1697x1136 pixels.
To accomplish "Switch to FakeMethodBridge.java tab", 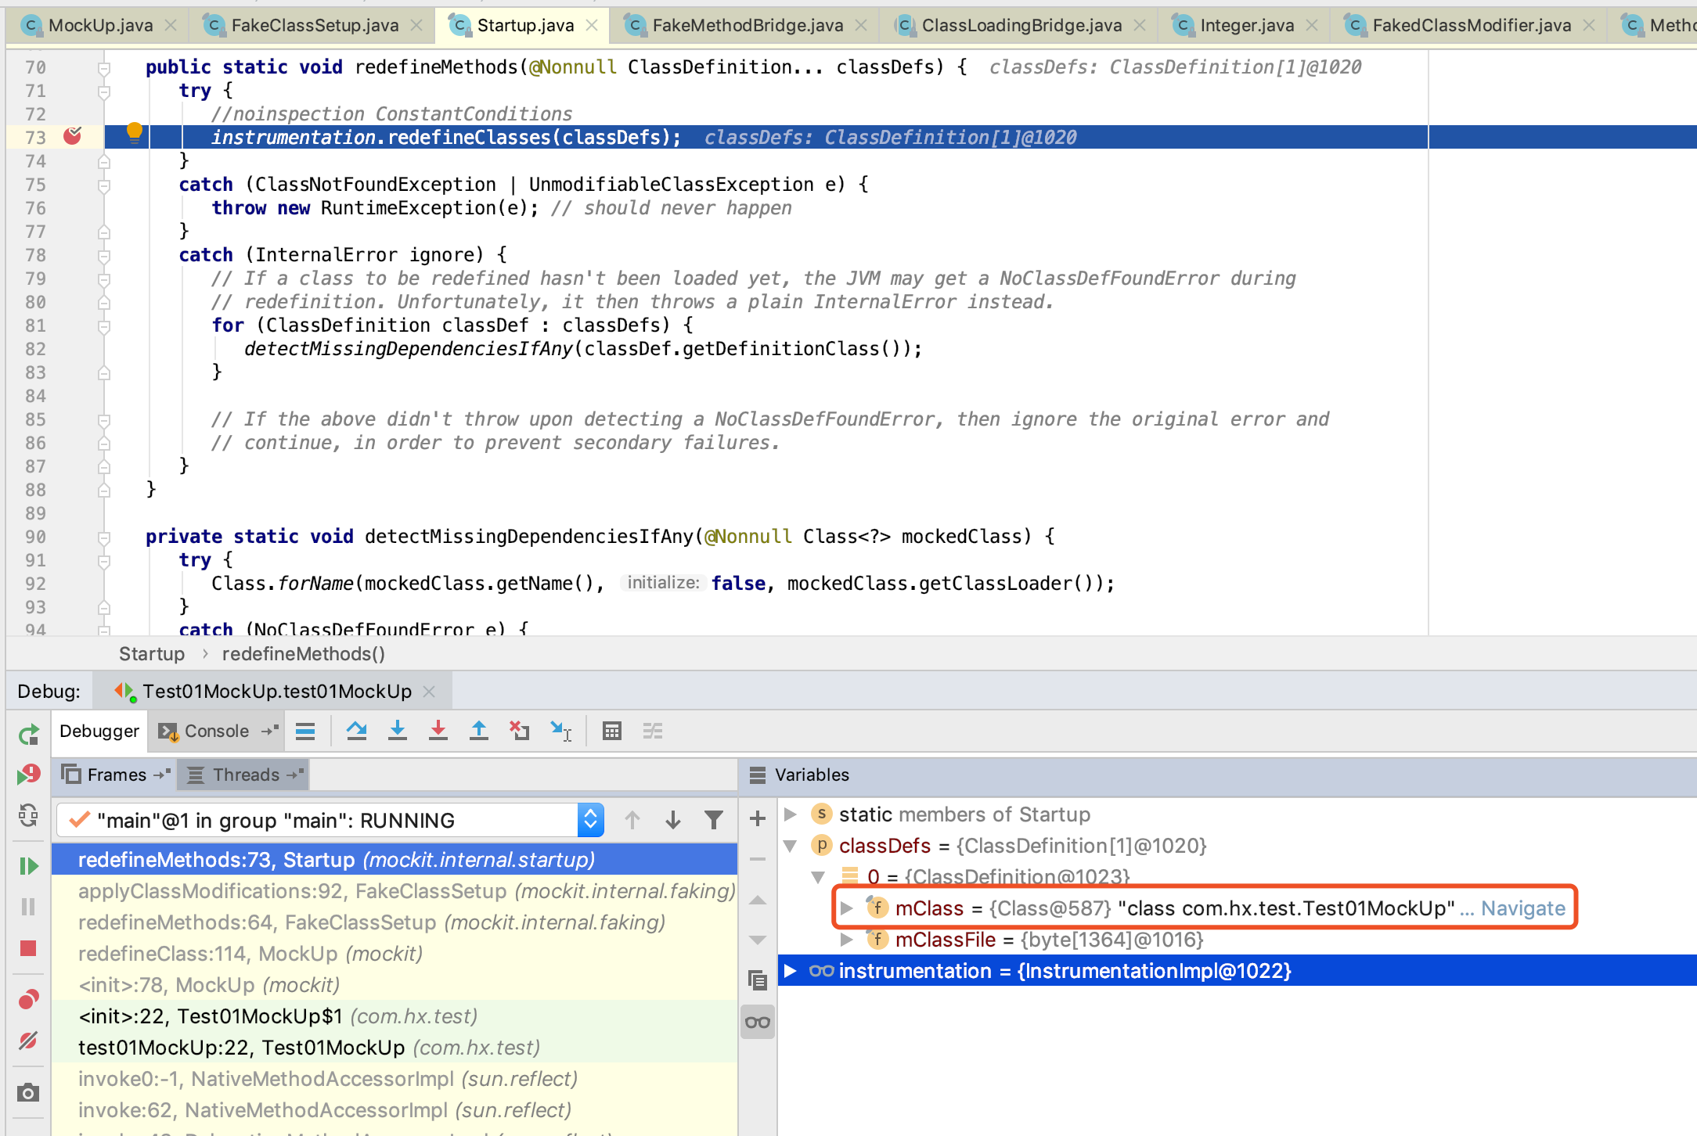I will [x=747, y=25].
